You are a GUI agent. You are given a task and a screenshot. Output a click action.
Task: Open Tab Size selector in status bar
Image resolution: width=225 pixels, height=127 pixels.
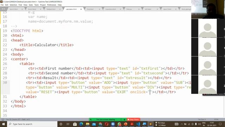[x=202, y=120]
